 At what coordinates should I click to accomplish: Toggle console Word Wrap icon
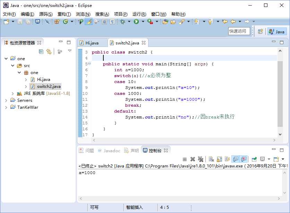coord(227,159)
